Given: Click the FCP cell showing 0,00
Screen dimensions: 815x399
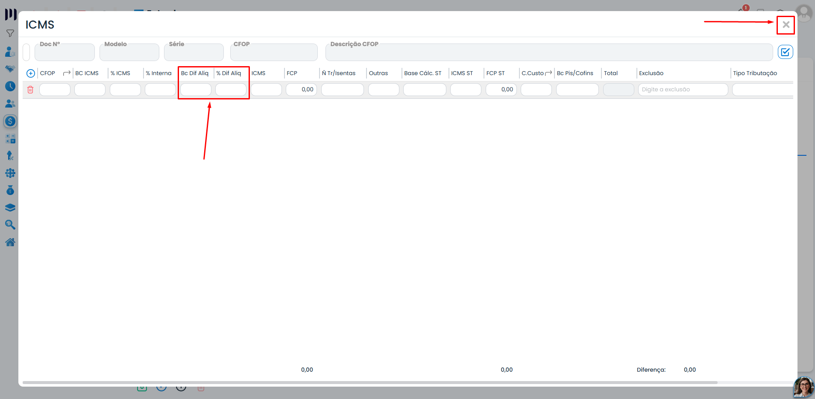Looking at the screenshot, I should [x=301, y=90].
